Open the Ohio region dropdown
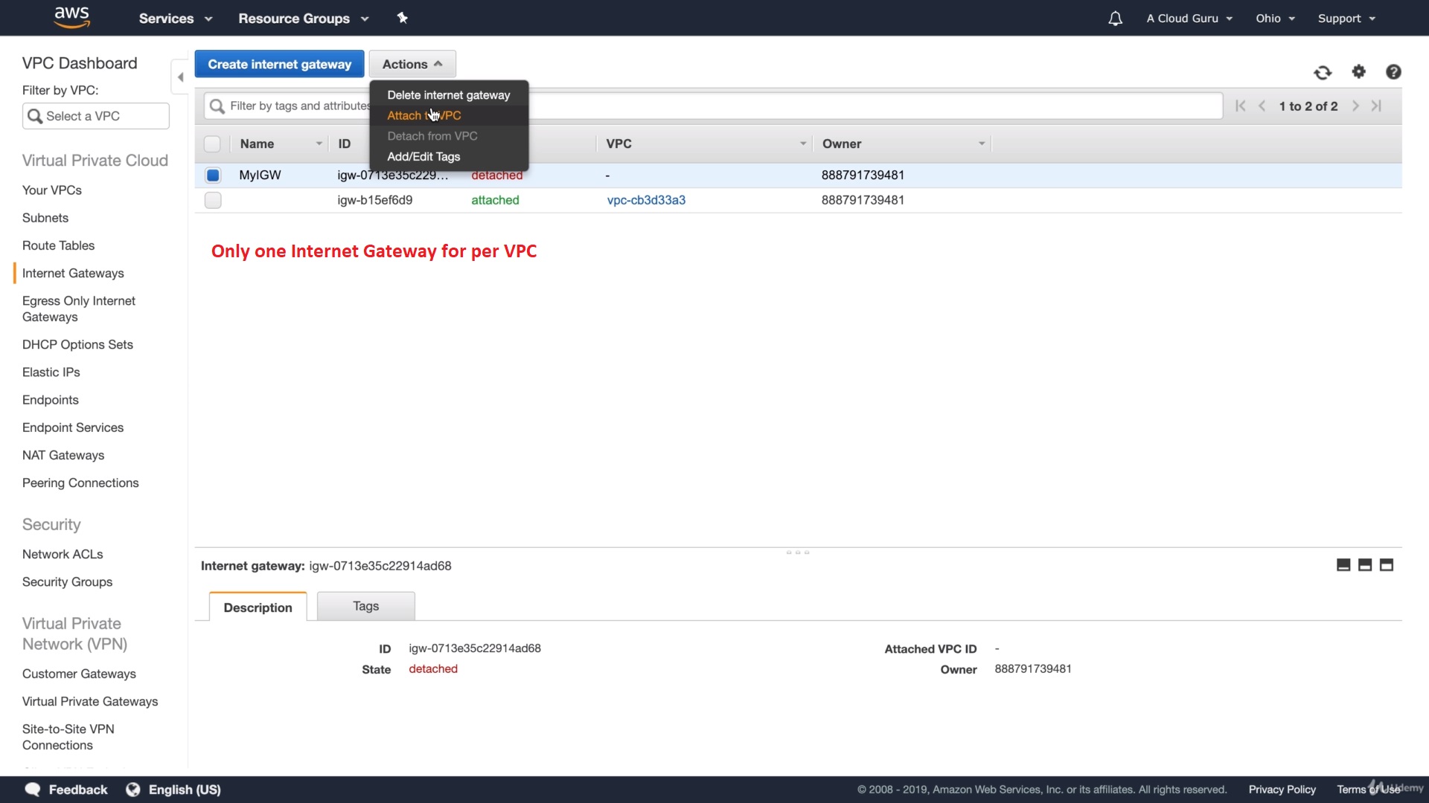1429x803 pixels. (x=1275, y=19)
